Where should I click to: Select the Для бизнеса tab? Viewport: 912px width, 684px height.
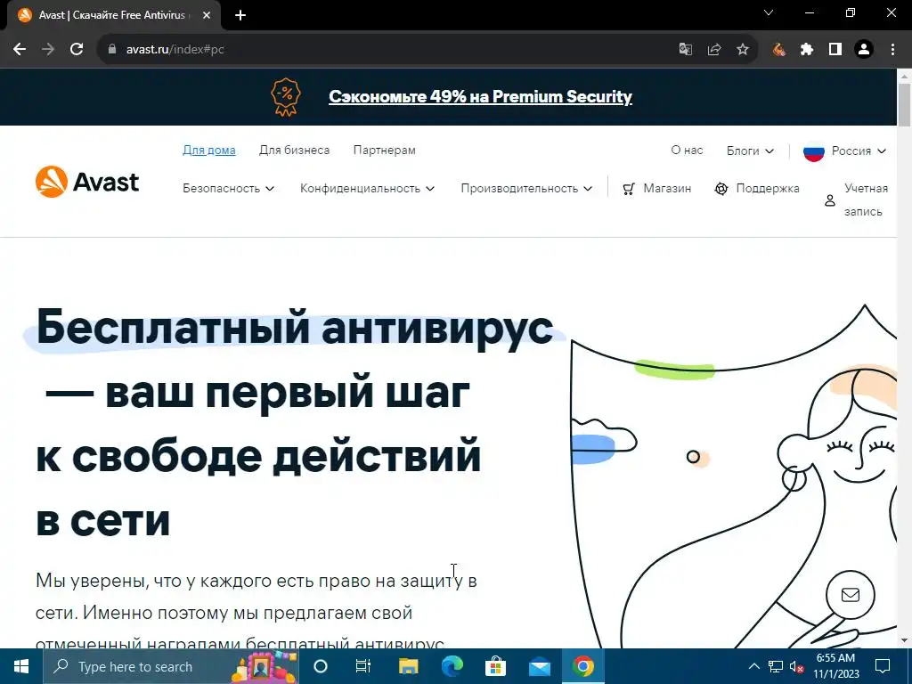pyautogui.click(x=294, y=150)
